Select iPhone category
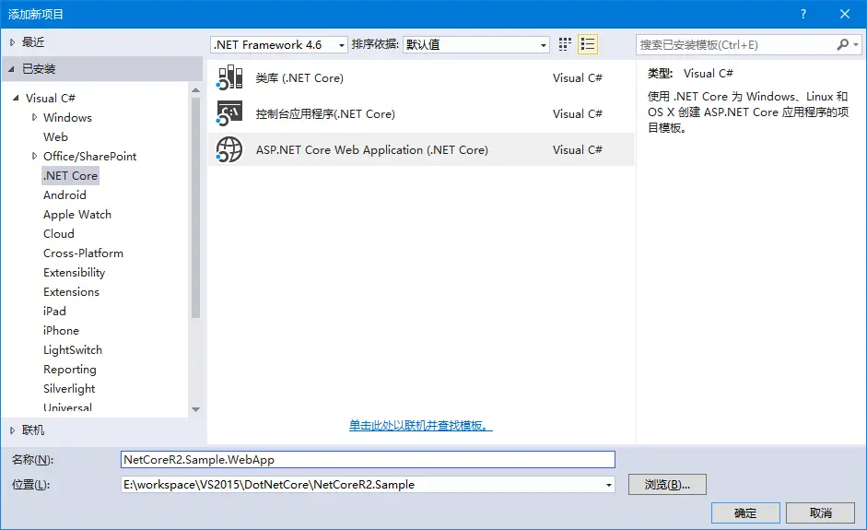 (61, 330)
